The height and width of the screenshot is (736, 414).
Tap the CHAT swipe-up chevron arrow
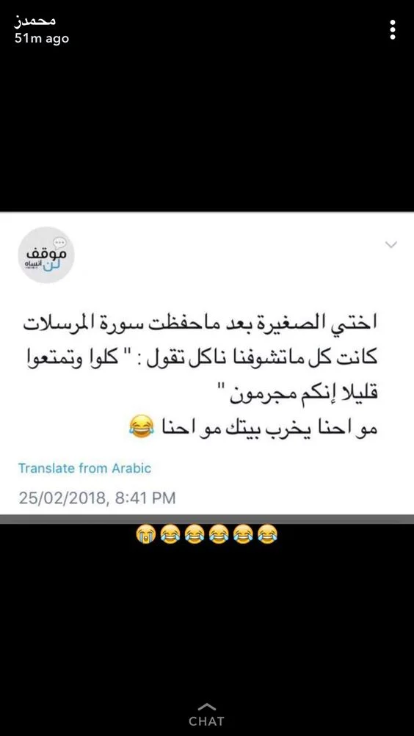coord(206,707)
